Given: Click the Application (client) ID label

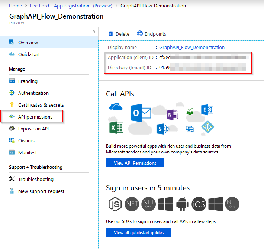Looking at the screenshot, I should (x=131, y=58).
